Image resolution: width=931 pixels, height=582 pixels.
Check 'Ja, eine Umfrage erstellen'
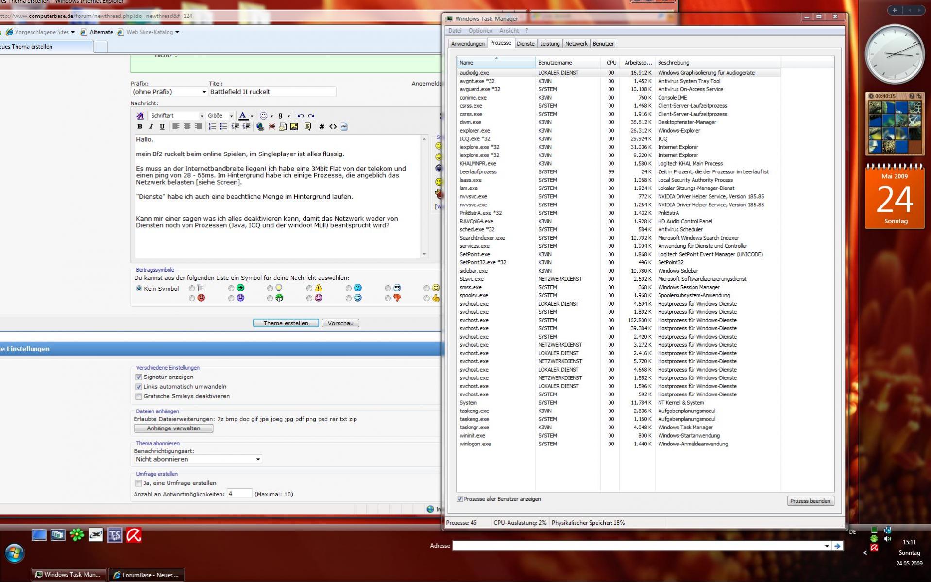[x=139, y=483]
